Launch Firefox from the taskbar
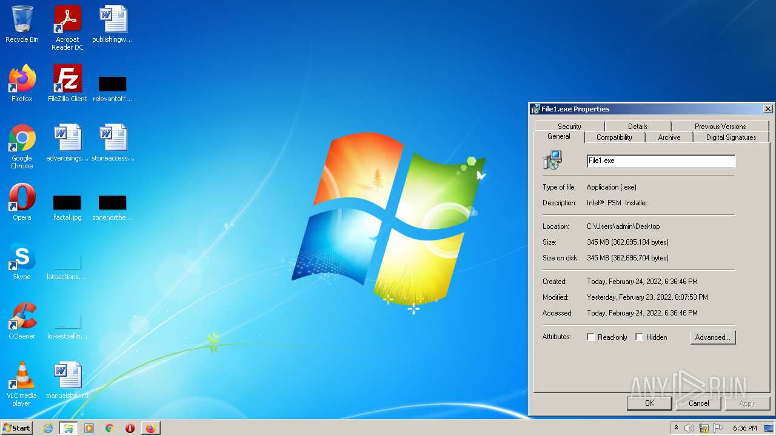776x436 pixels. point(150,428)
